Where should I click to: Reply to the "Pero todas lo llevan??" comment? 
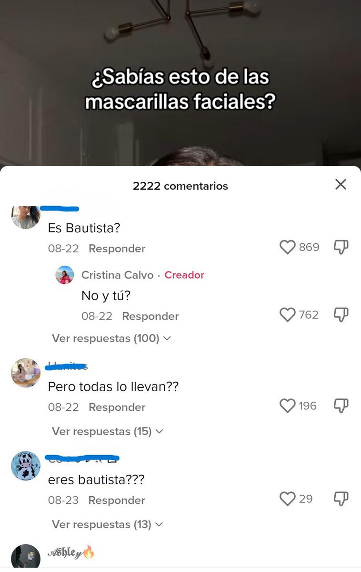117,407
